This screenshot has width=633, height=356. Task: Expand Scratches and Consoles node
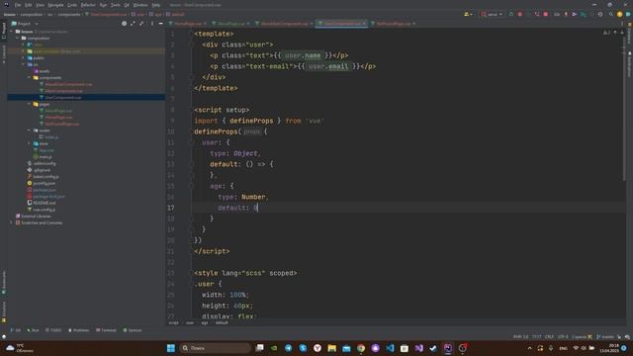12,222
